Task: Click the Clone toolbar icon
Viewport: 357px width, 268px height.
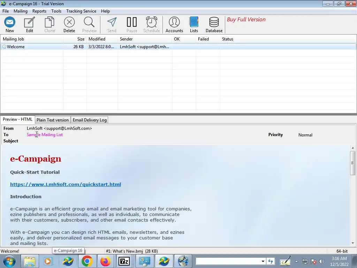Action: point(50,25)
